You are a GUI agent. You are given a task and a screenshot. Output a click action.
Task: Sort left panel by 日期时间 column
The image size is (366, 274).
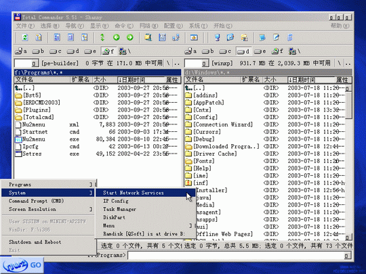[141, 80]
